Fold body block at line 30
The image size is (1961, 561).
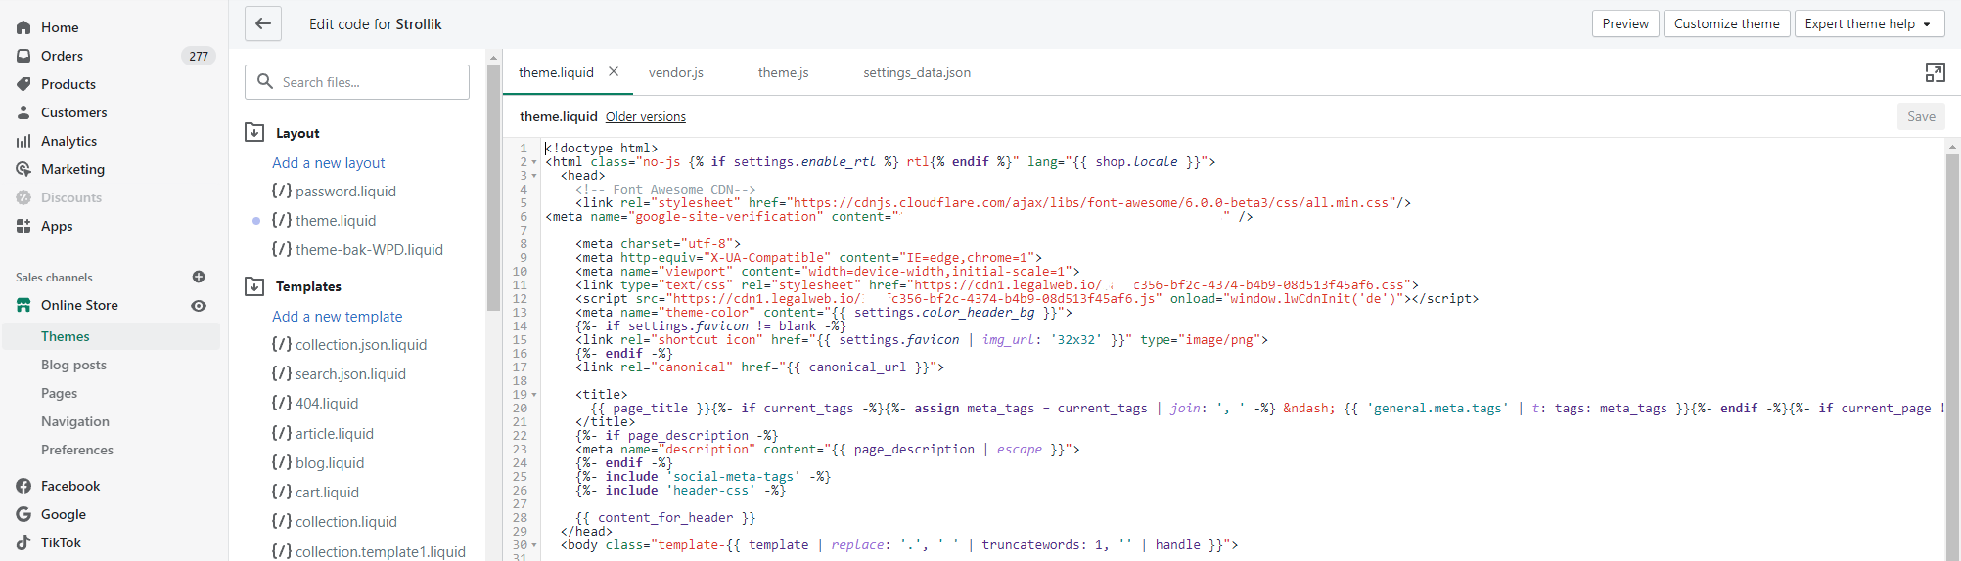coord(534,545)
